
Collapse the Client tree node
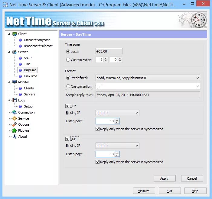tap(9, 34)
